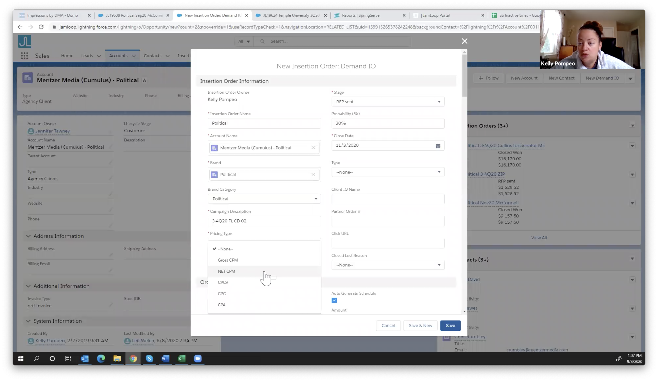The image size is (658, 381).
Task: Close the New Insertion Order dialog X
Action: [465, 41]
